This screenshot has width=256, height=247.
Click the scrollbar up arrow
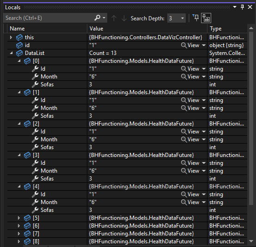pyautogui.click(x=251, y=28)
